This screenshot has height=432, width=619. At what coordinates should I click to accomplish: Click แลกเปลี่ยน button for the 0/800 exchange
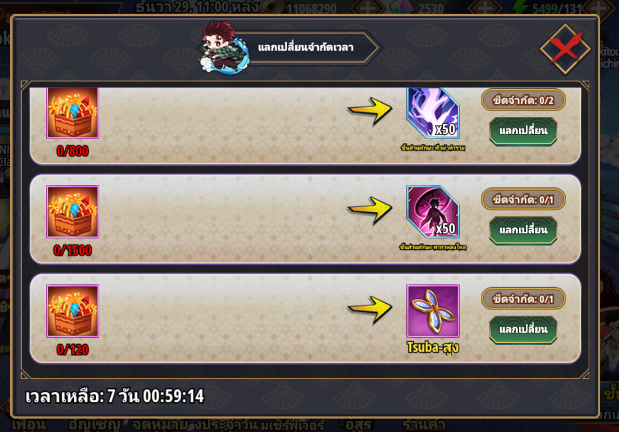[x=523, y=131]
